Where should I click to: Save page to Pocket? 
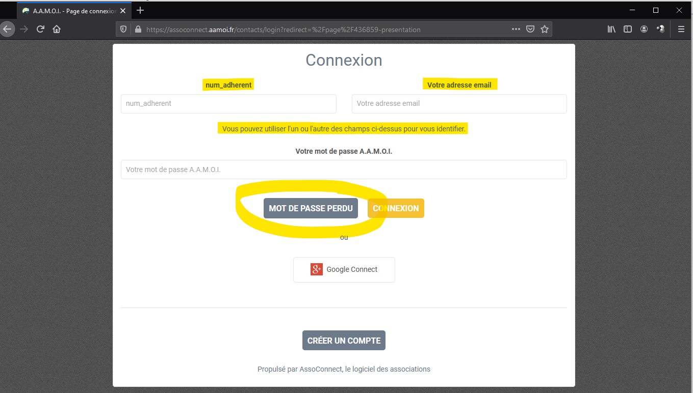tap(530, 30)
